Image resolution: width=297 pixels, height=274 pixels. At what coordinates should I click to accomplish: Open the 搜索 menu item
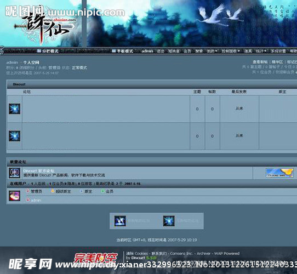pos(199,51)
